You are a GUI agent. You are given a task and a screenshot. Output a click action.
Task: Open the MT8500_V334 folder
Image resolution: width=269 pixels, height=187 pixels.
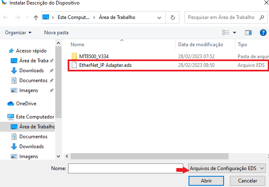tap(94, 56)
